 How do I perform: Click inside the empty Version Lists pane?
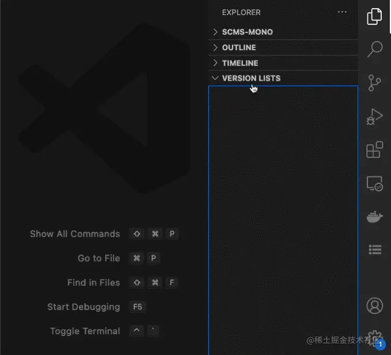click(283, 219)
